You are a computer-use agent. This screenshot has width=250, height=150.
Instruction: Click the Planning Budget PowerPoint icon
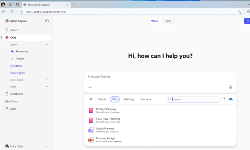coord(91,140)
